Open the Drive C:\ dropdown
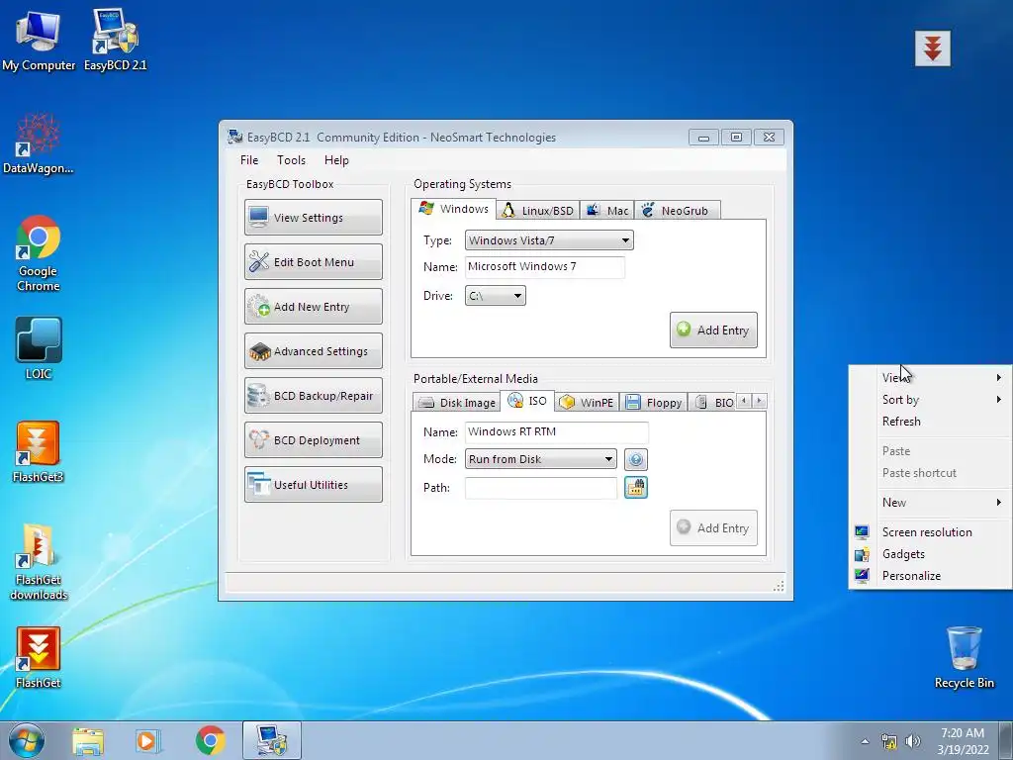 [495, 296]
